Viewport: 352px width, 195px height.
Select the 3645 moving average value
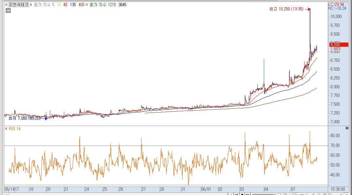122,5
